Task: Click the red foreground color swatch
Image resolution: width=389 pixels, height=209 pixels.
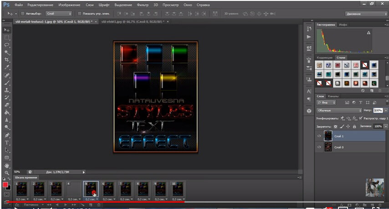Action: click(x=5, y=185)
